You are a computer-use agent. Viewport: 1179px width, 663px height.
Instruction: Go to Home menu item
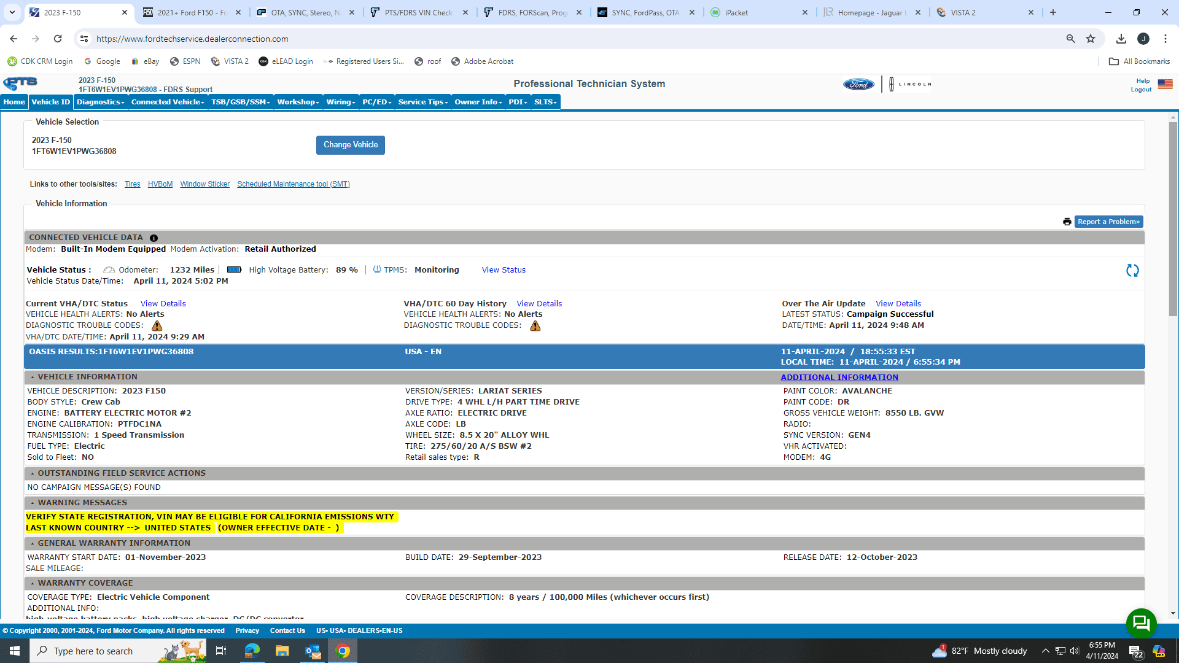pyautogui.click(x=14, y=102)
